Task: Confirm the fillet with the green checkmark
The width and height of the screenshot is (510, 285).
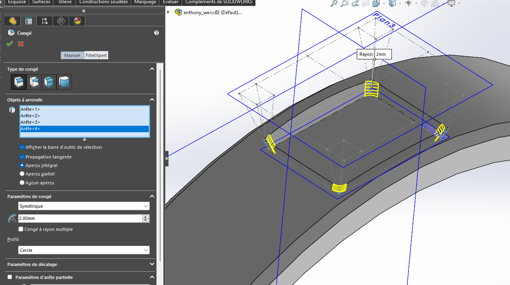Action: tap(10, 44)
